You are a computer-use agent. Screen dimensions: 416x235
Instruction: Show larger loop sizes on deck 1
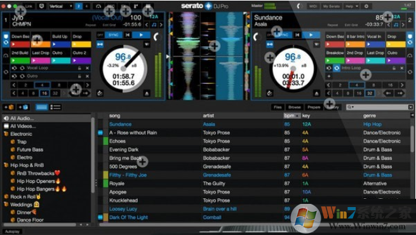87,85
